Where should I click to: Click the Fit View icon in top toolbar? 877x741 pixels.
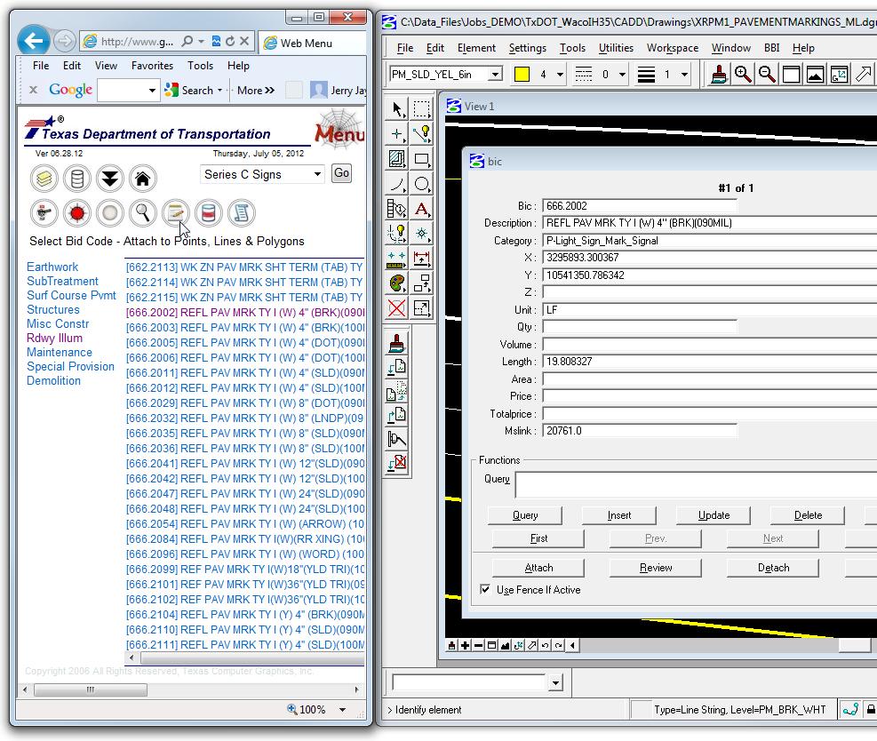click(815, 74)
